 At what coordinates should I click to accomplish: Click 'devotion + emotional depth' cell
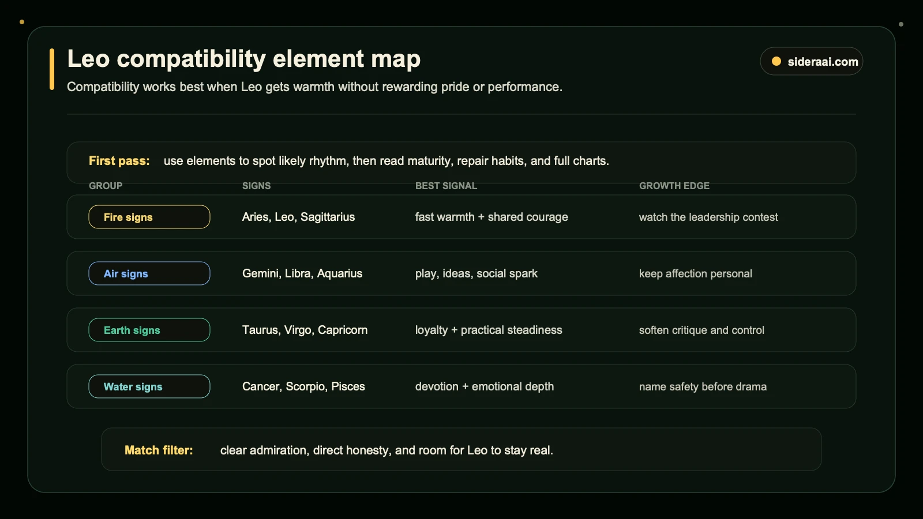[x=485, y=386]
